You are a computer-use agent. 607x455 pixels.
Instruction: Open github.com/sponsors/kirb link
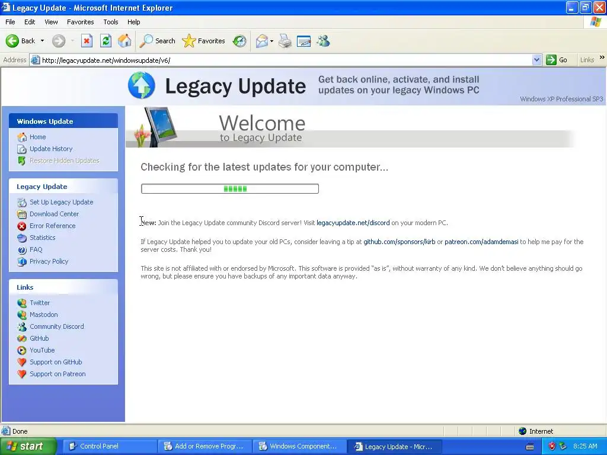(399, 242)
